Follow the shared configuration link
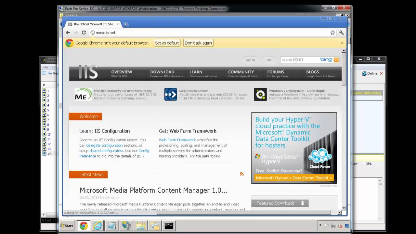Viewport: 416px width, 234px height. [x=106, y=151]
